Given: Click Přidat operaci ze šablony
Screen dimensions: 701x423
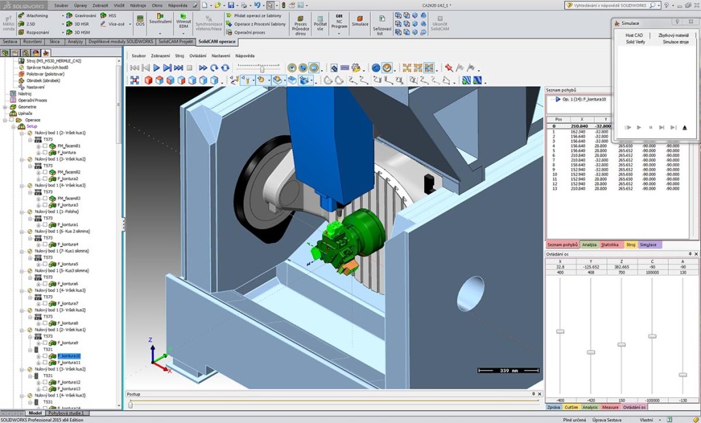Looking at the screenshot, I should [254, 16].
